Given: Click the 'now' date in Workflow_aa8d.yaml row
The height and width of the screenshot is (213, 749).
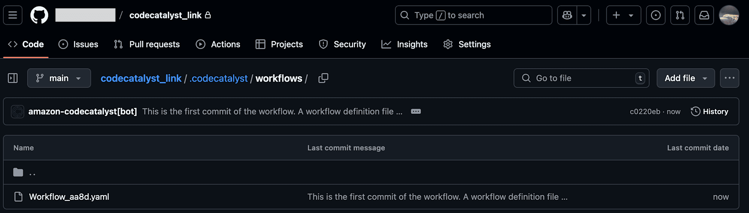Looking at the screenshot, I should point(721,197).
